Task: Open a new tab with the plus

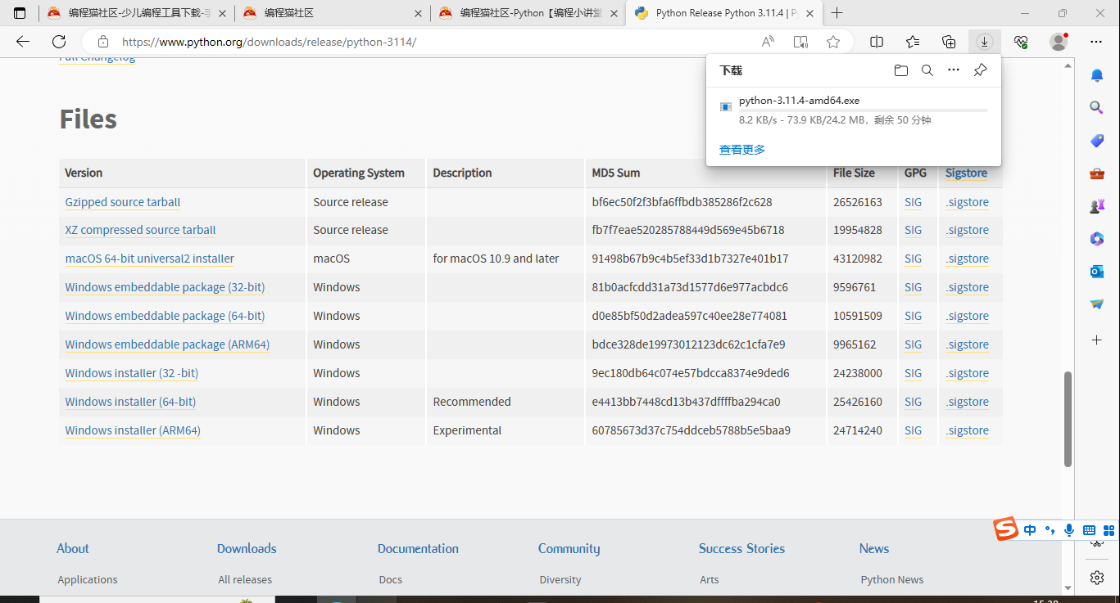Action: pyautogui.click(x=837, y=13)
